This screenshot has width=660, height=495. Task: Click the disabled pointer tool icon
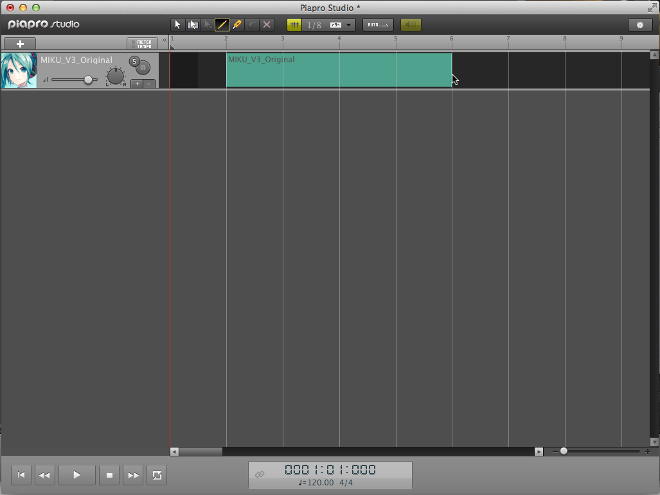coord(208,25)
